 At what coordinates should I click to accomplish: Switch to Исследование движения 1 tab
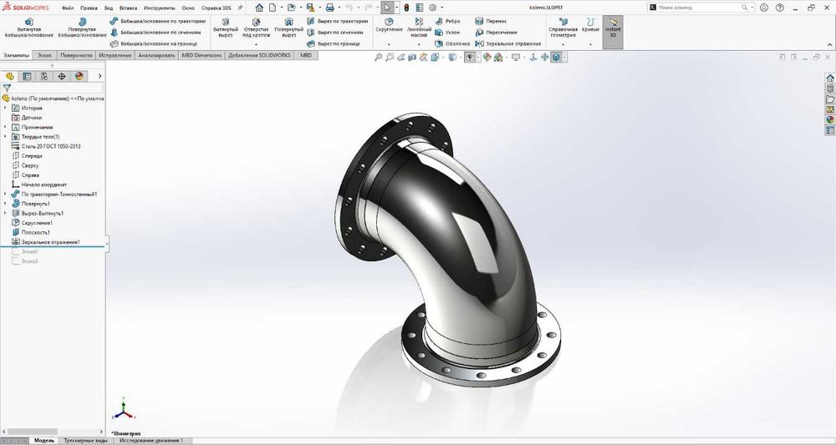[151, 441]
